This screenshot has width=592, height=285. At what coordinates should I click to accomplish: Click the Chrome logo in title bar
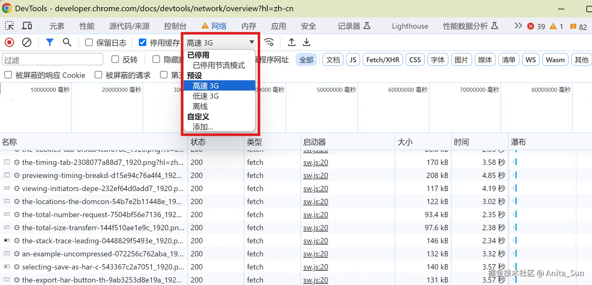tap(7, 8)
